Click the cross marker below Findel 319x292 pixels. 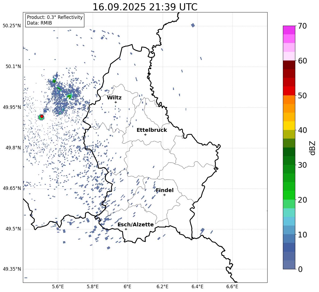(x=164, y=195)
